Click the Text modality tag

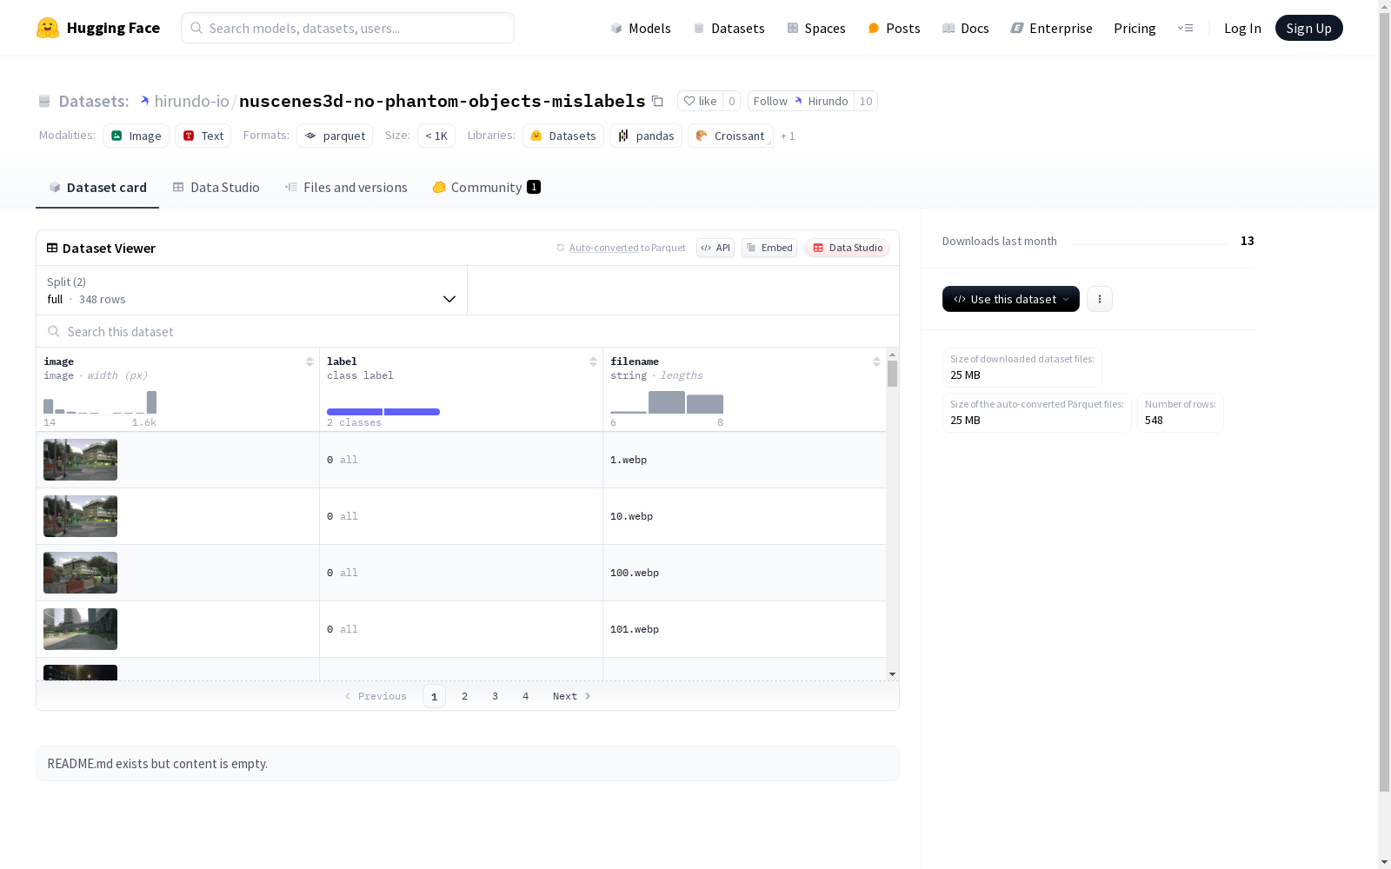203,136
